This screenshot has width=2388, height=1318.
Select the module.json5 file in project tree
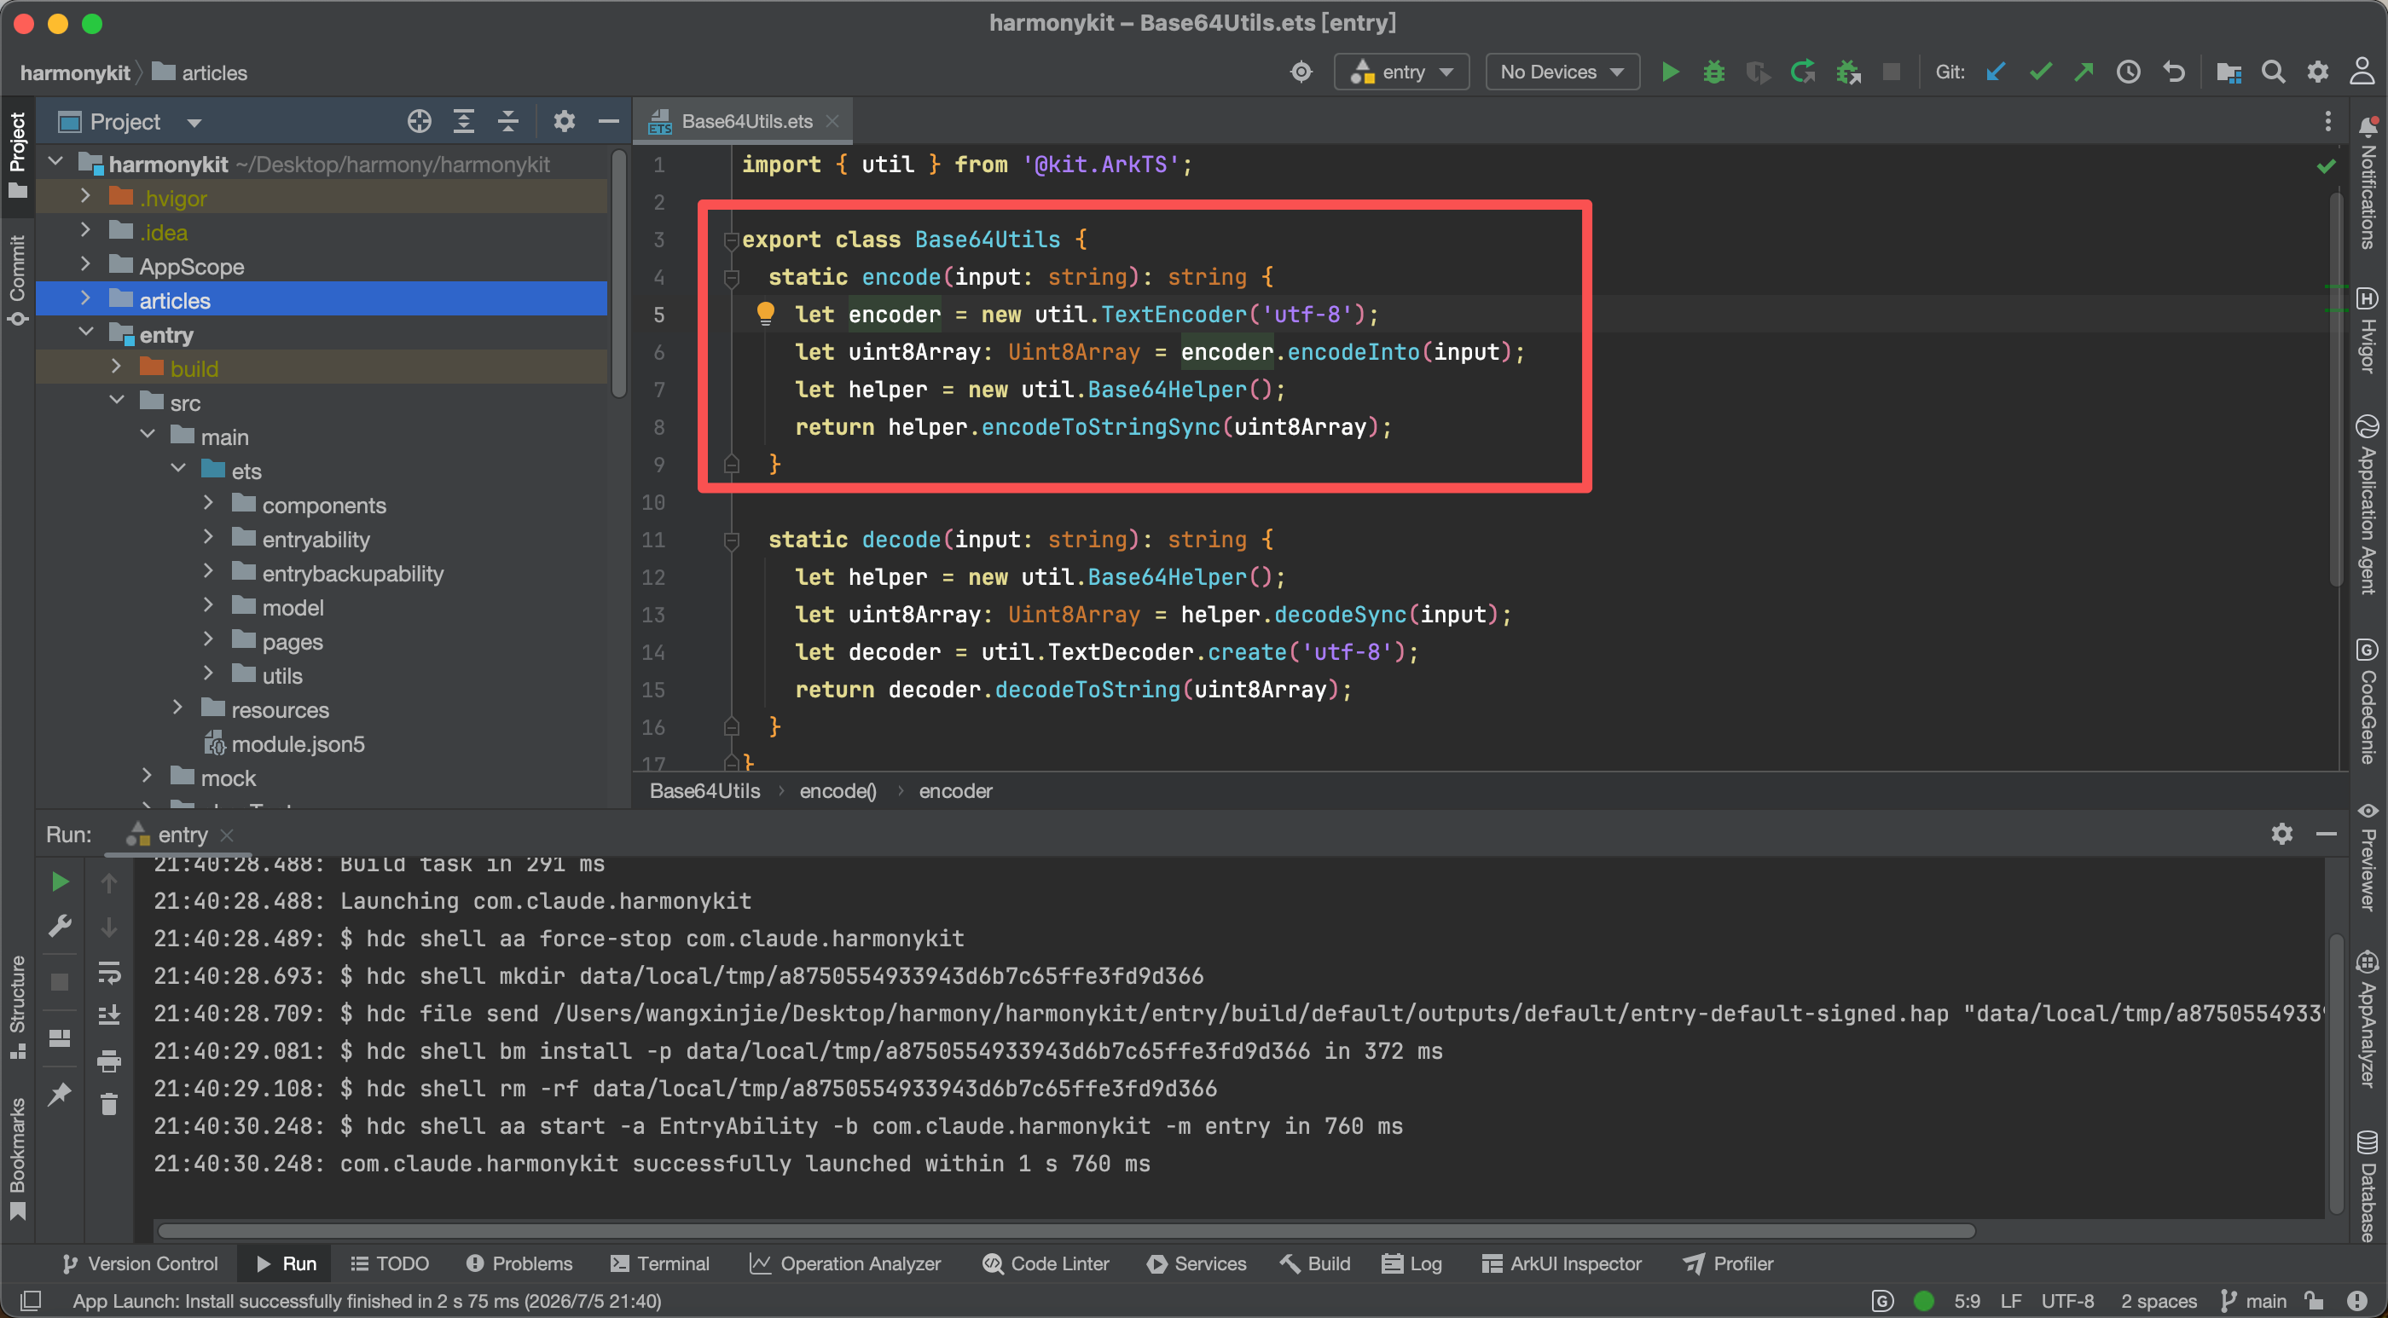click(x=297, y=744)
